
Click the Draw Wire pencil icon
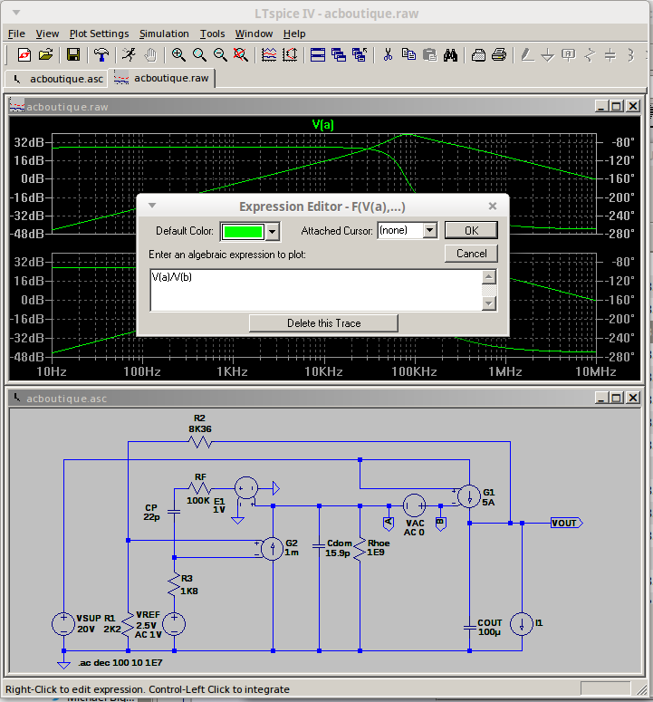pyautogui.click(x=527, y=55)
